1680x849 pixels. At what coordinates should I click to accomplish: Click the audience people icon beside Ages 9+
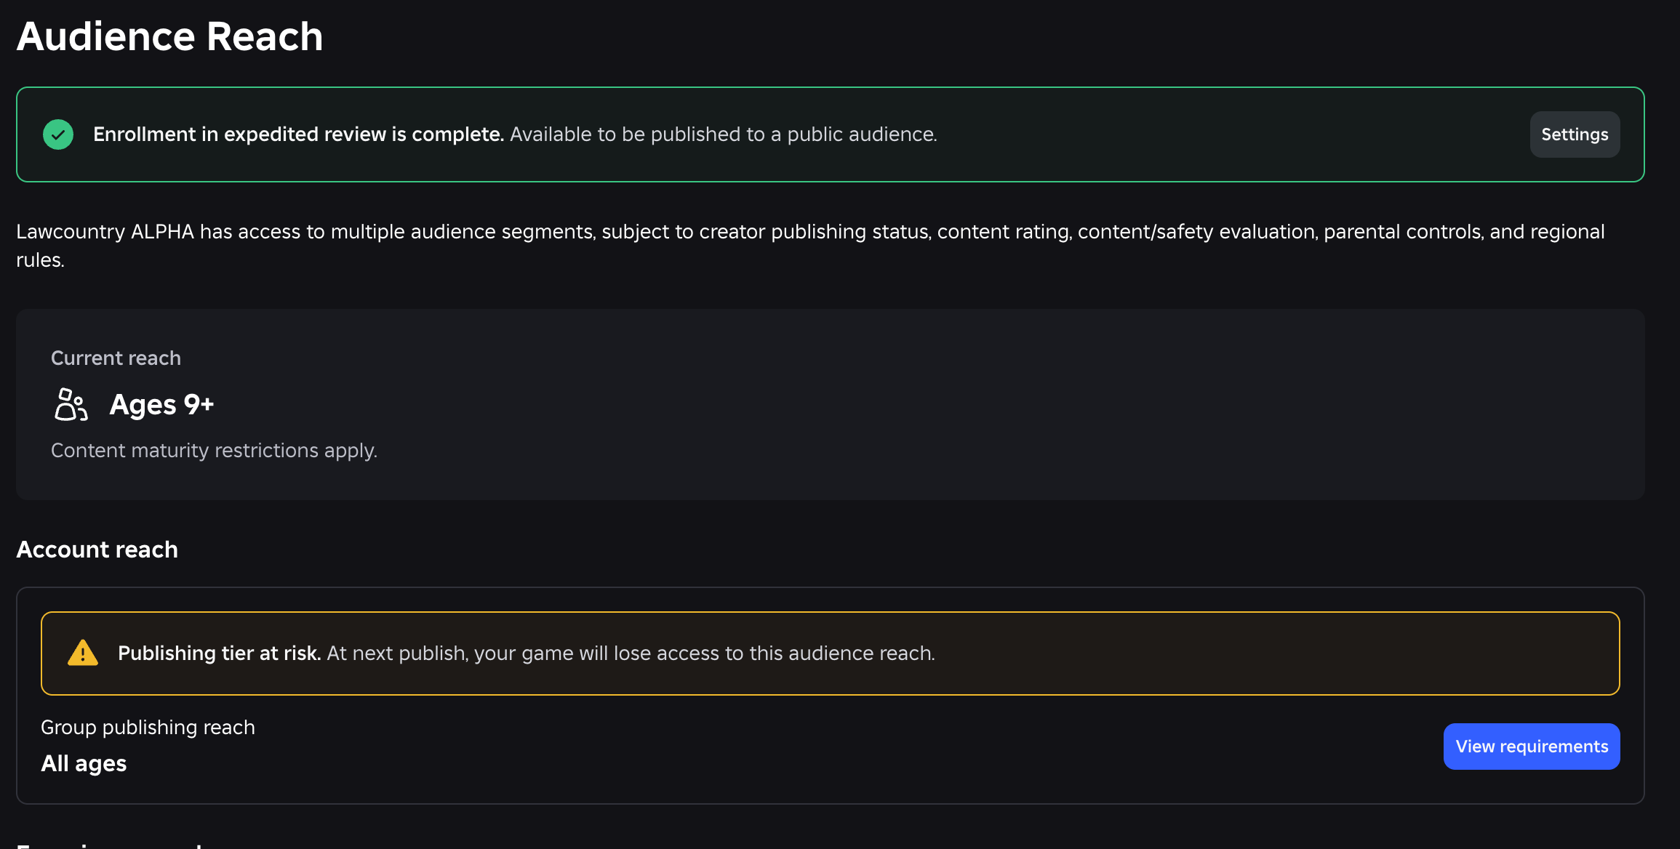[x=71, y=404]
